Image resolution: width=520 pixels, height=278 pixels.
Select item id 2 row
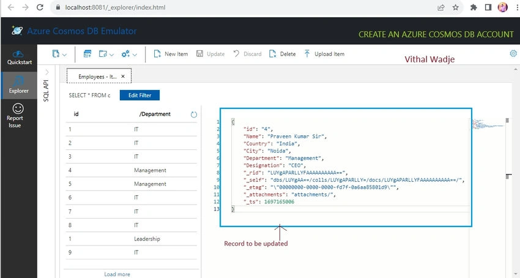[132, 143]
